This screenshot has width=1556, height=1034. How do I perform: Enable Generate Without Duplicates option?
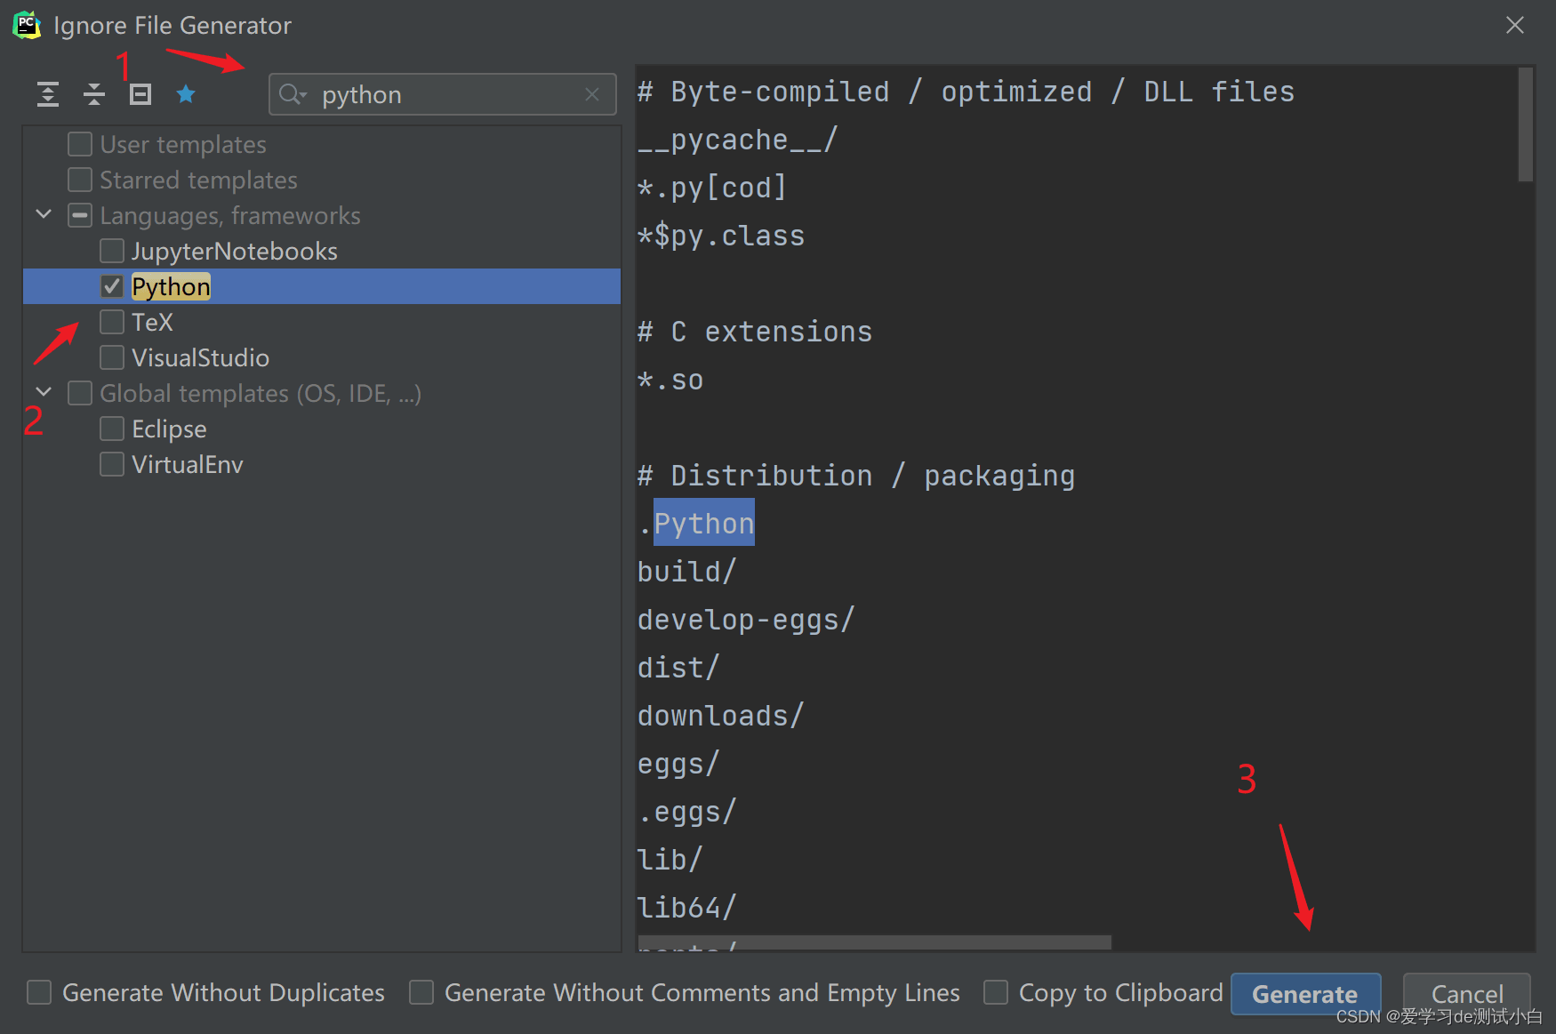(39, 992)
